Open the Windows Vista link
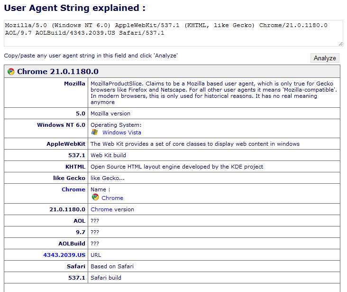This screenshot has width=347, height=292. tap(122, 132)
